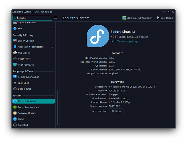This screenshot has height=142, width=187.
Task: Open Recent Files settings
Action: point(34,59)
